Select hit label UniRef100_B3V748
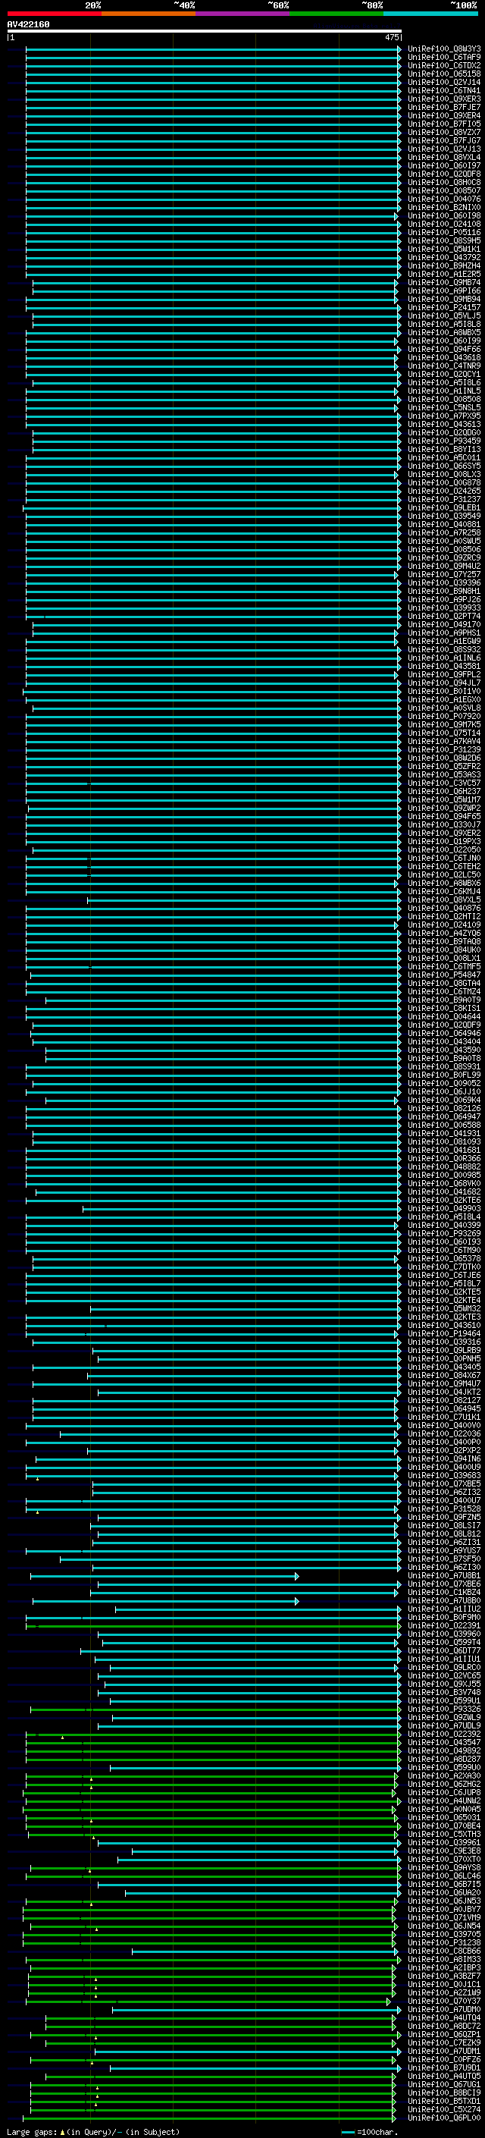The image size is (485, 2138). [444, 1692]
